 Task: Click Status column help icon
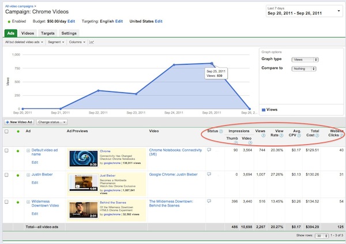[x=221, y=131]
